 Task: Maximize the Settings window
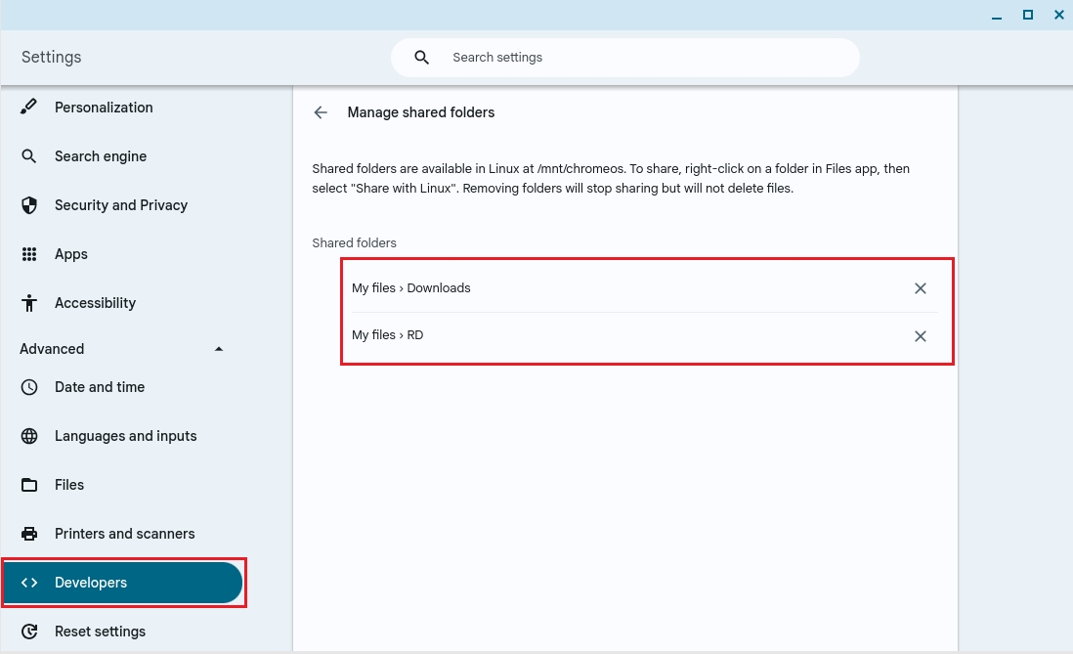click(x=1028, y=15)
